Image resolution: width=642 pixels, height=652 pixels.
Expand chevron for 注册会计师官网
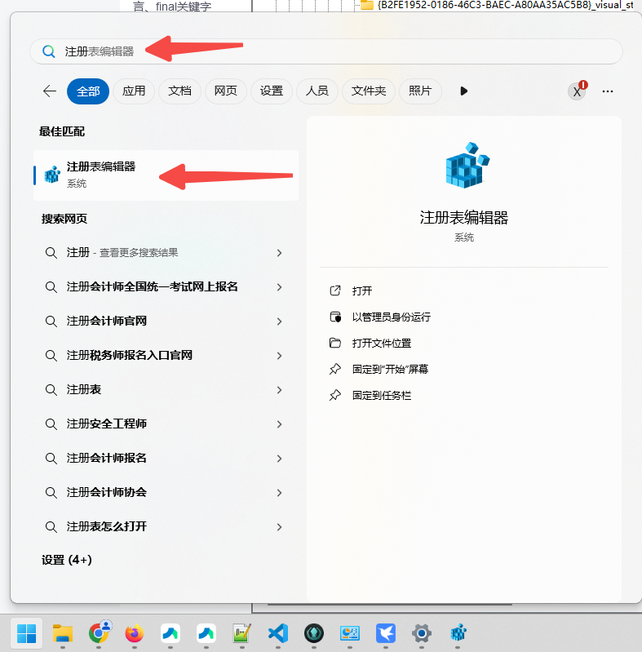(280, 322)
